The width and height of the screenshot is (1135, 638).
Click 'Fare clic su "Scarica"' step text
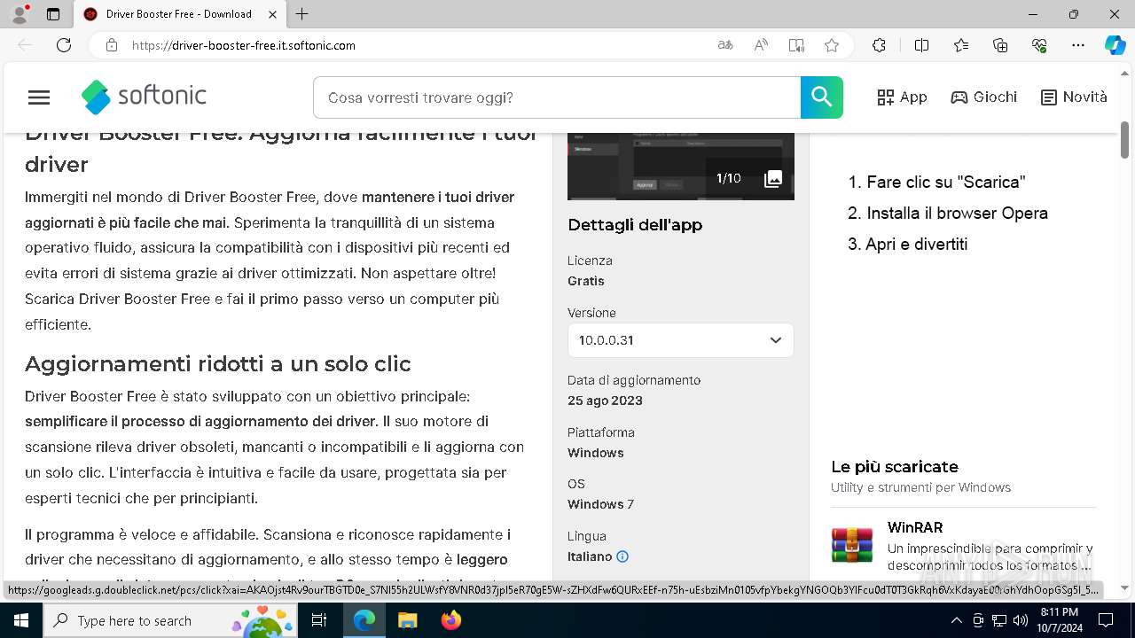(946, 182)
